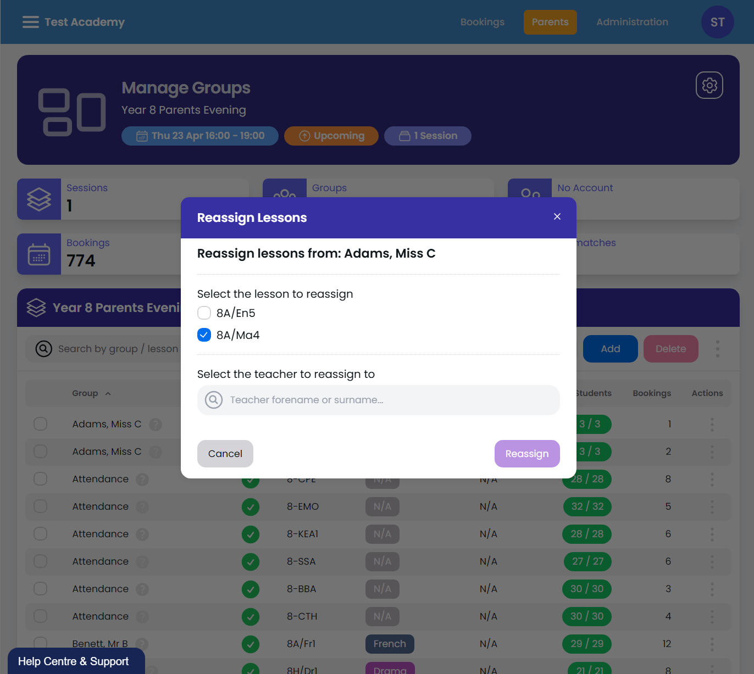Click the teacher forename search field
This screenshot has width=754, height=674.
pos(378,400)
